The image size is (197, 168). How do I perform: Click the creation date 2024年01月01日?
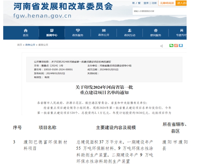pos(109,70)
